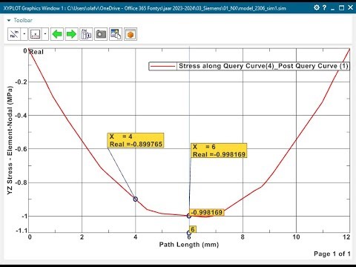Open dropdown arrow beside probing mode icon
356x267 pixels.
click(45, 34)
